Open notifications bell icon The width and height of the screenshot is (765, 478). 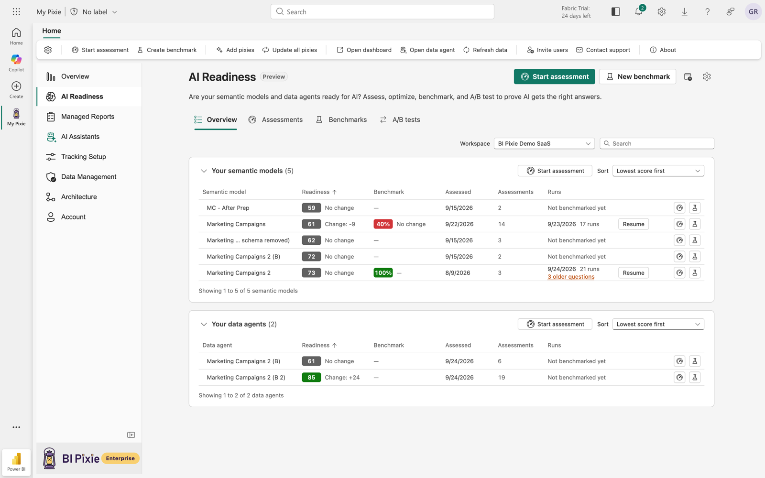click(639, 11)
